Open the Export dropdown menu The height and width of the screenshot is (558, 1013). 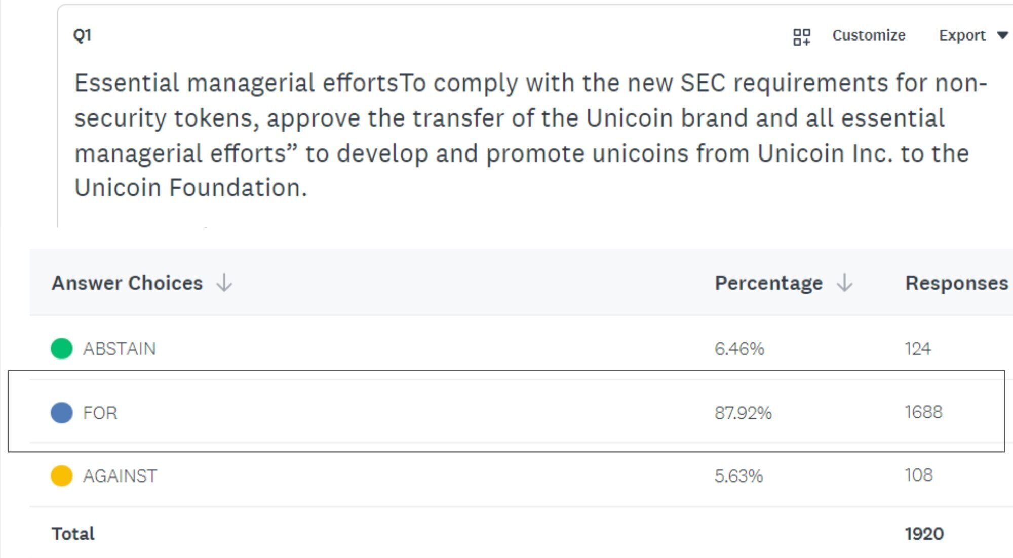pyautogui.click(x=962, y=35)
